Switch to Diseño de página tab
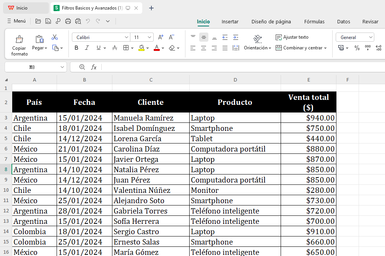 click(x=271, y=21)
